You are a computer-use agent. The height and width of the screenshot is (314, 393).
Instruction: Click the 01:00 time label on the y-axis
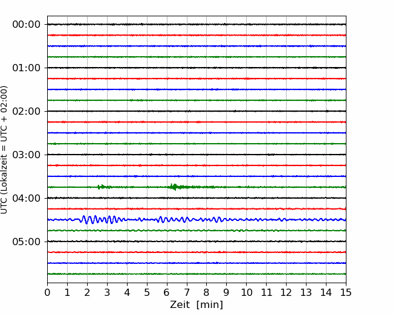(x=27, y=68)
